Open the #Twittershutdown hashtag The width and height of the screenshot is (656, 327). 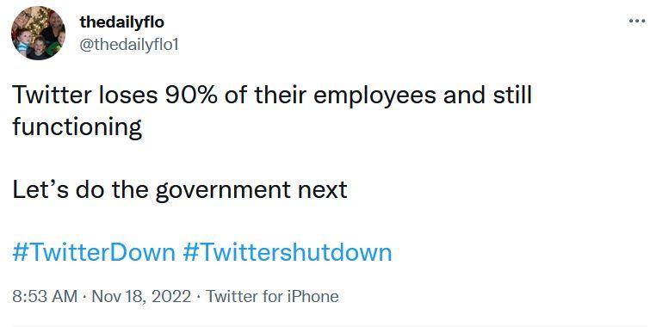(x=288, y=252)
